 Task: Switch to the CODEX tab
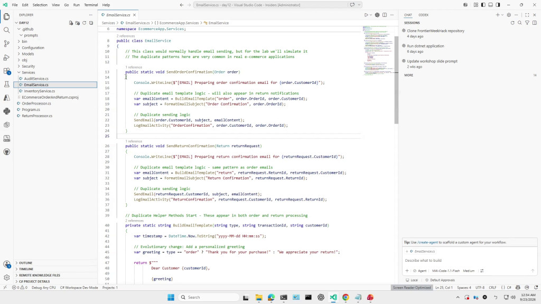tap(423, 15)
